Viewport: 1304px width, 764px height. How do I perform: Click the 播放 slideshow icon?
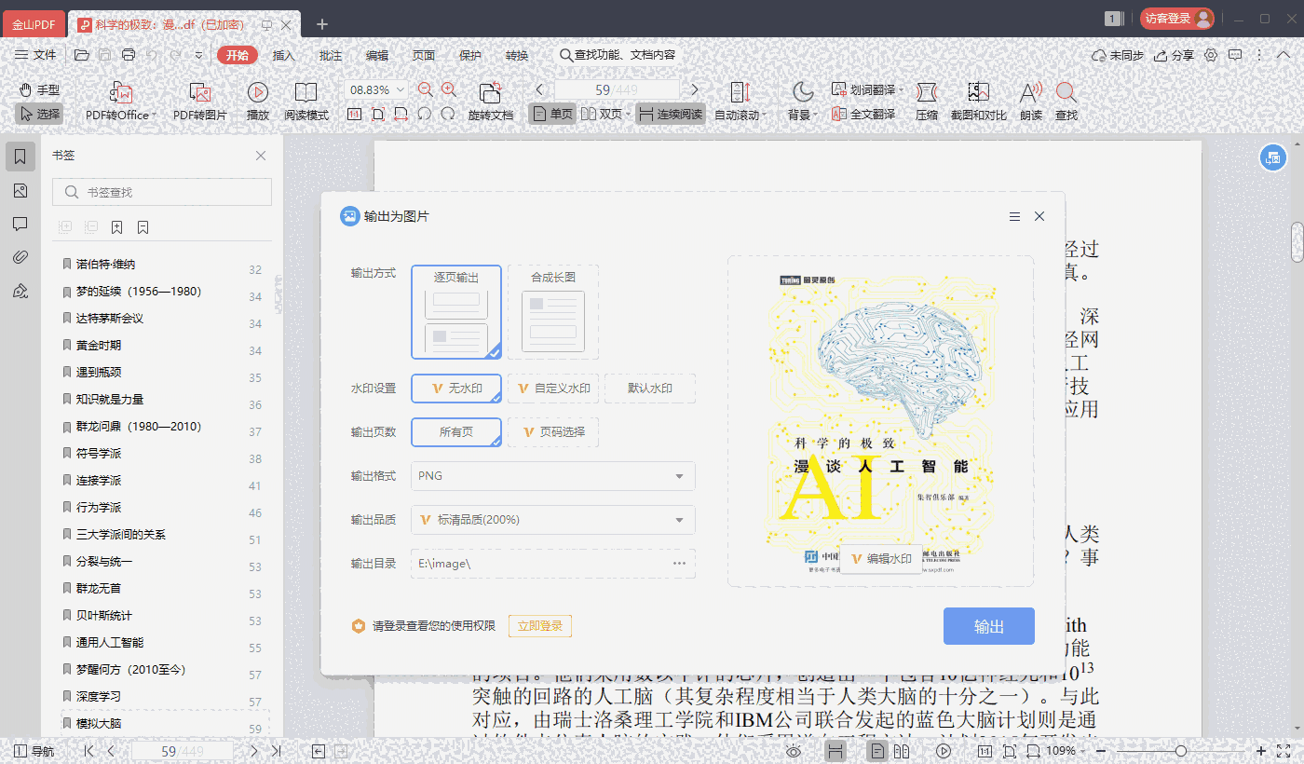point(258,93)
